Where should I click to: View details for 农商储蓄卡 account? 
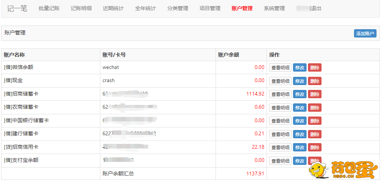tap(280, 107)
